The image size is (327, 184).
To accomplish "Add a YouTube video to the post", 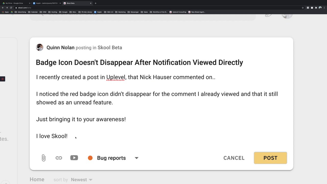I will [74, 158].
